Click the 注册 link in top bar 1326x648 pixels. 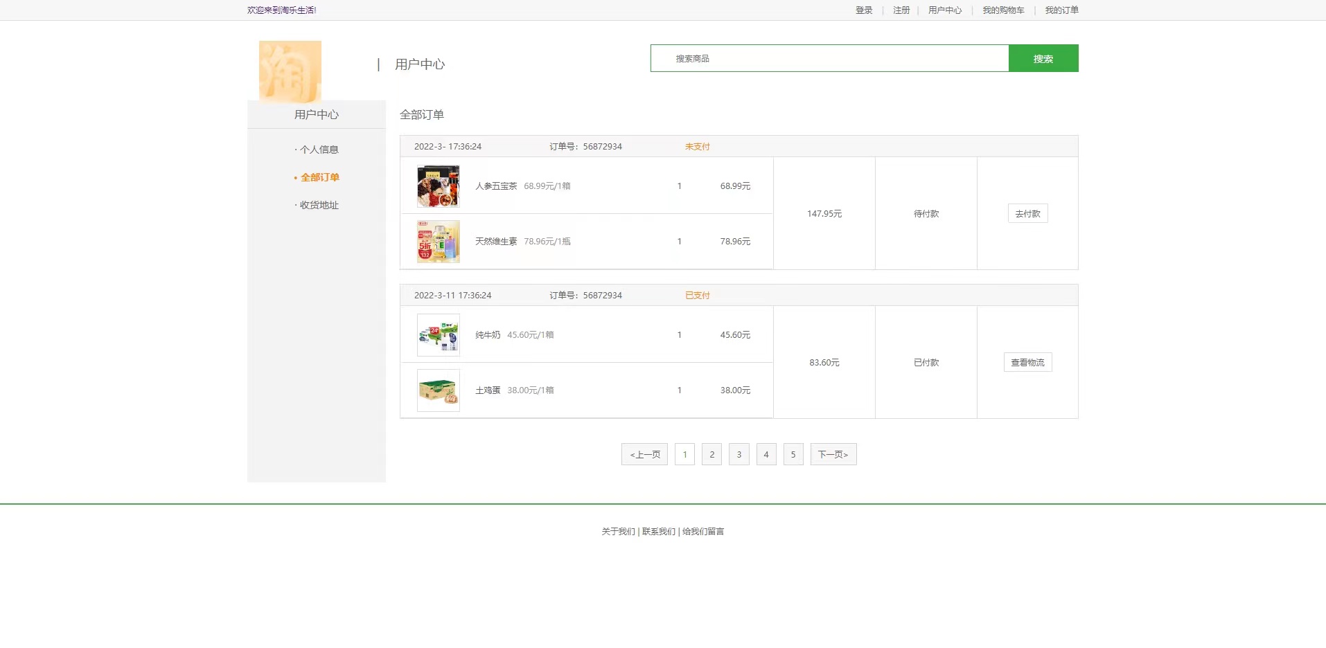(x=901, y=10)
